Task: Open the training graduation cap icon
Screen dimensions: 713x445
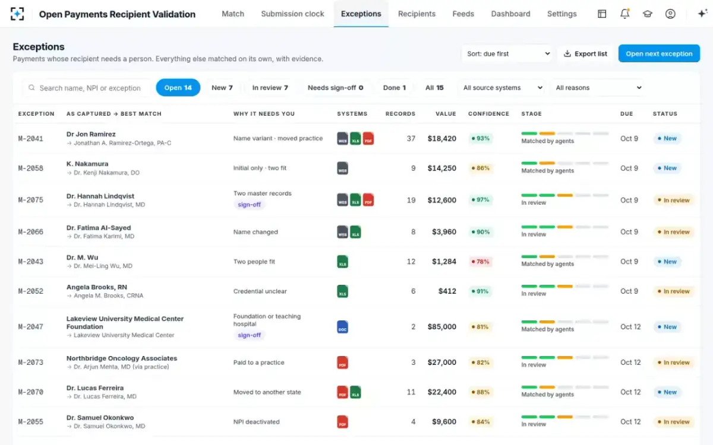Action: [648, 14]
